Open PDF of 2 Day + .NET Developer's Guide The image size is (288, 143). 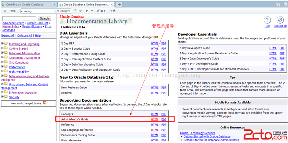[282, 69]
